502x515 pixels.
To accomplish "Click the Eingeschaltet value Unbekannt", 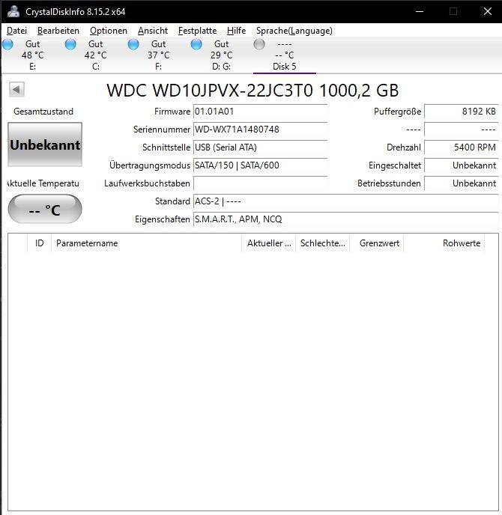I will [462, 165].
